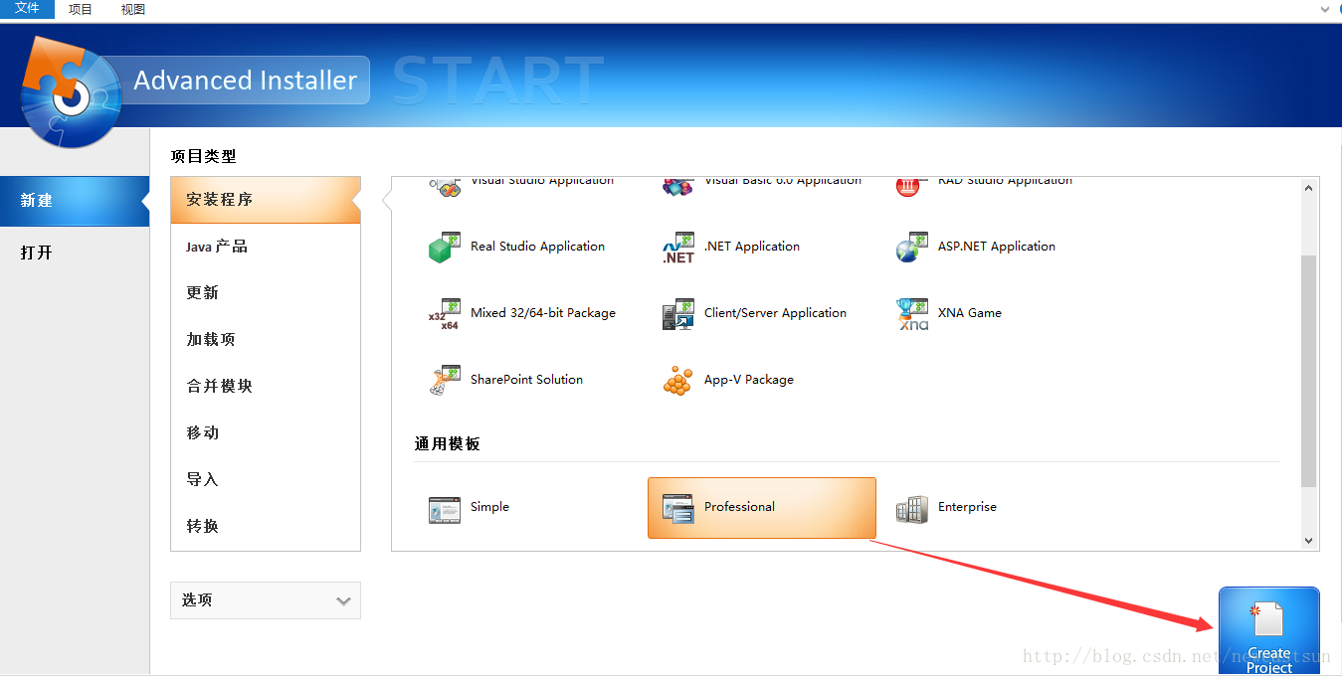Click the App-V Package icon
This screenshot has width=1342, height=676.
tap(678, 381)
